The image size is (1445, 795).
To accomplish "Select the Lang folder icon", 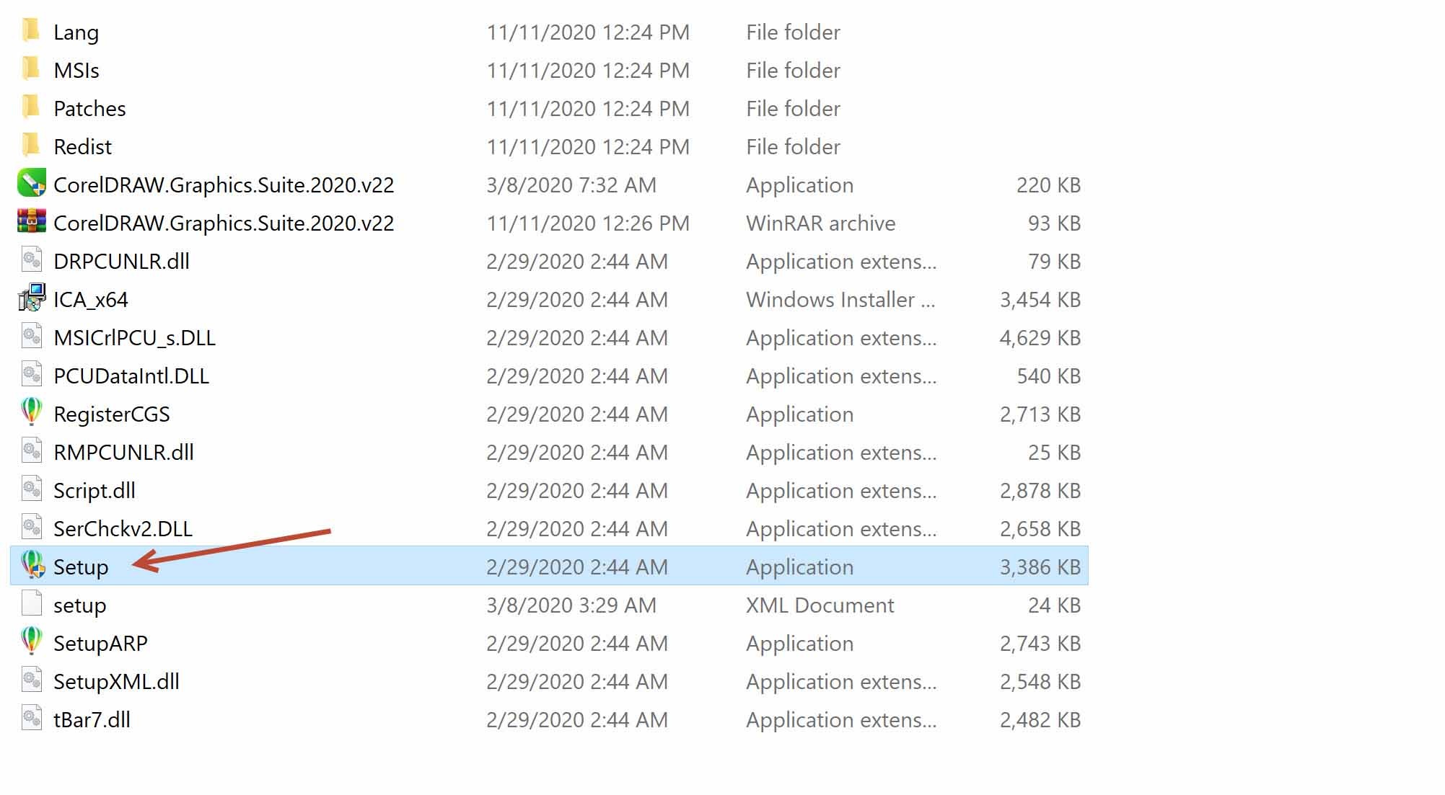I will pyautogui.click(x=31, y=31).
